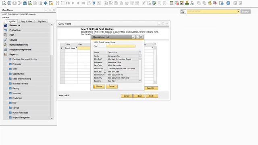
Task: Open the search box dropdown arrow
Action: [238, 11]
